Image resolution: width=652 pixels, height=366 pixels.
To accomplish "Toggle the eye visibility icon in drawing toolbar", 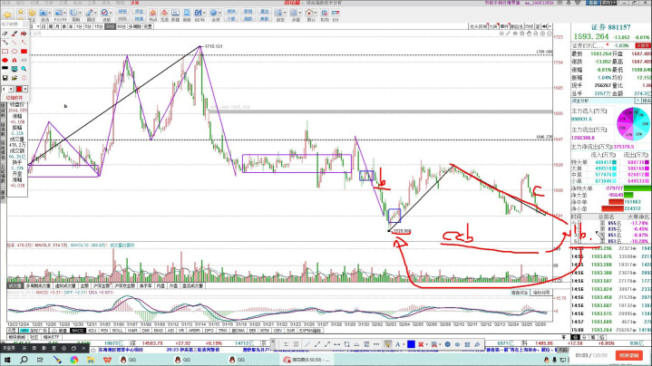I will 457,344.
